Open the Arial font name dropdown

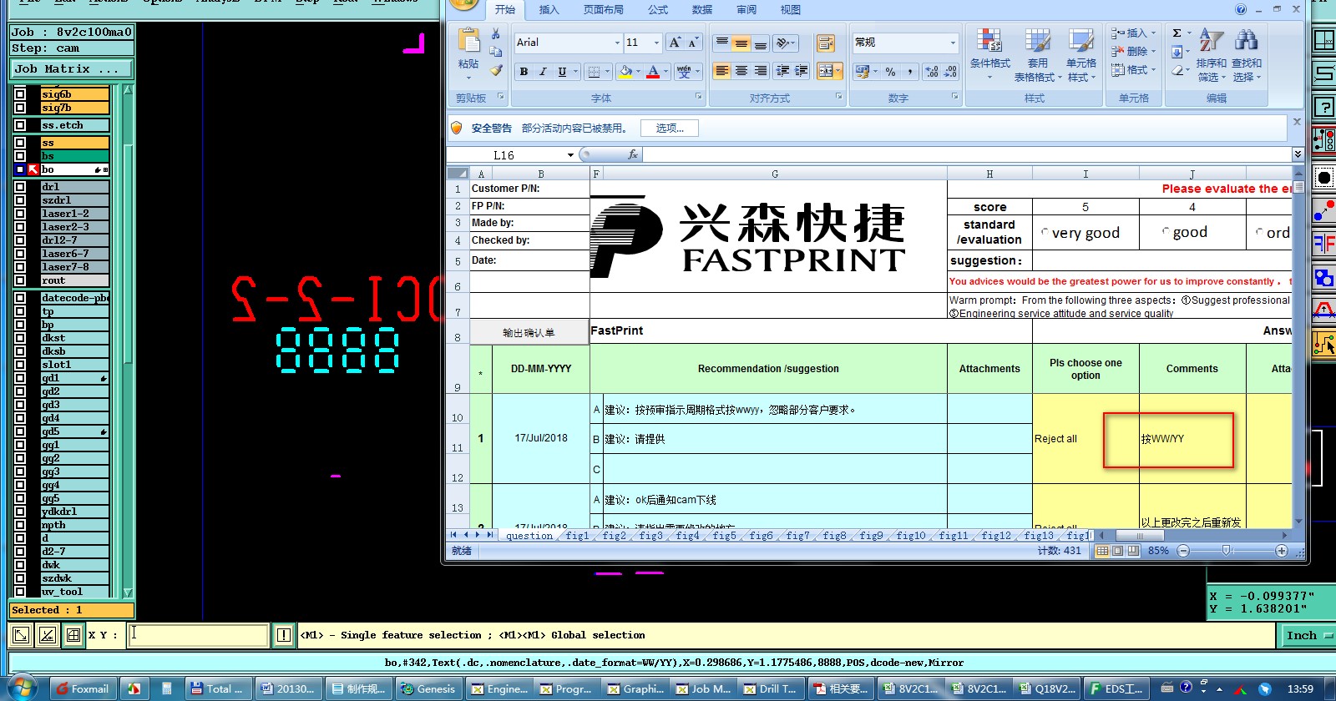(617, 43)
